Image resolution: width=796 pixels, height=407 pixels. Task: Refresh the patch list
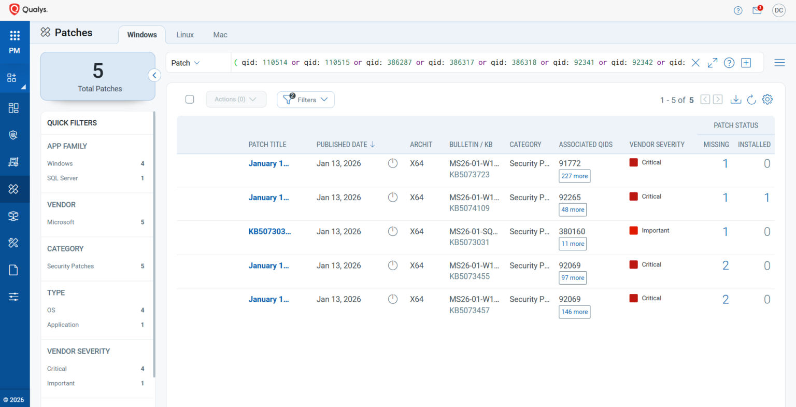(751, 100)
